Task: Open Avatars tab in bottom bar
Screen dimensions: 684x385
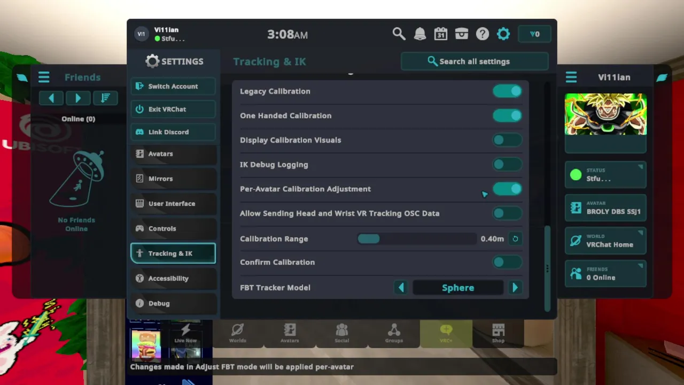Action: pos(290,333)
